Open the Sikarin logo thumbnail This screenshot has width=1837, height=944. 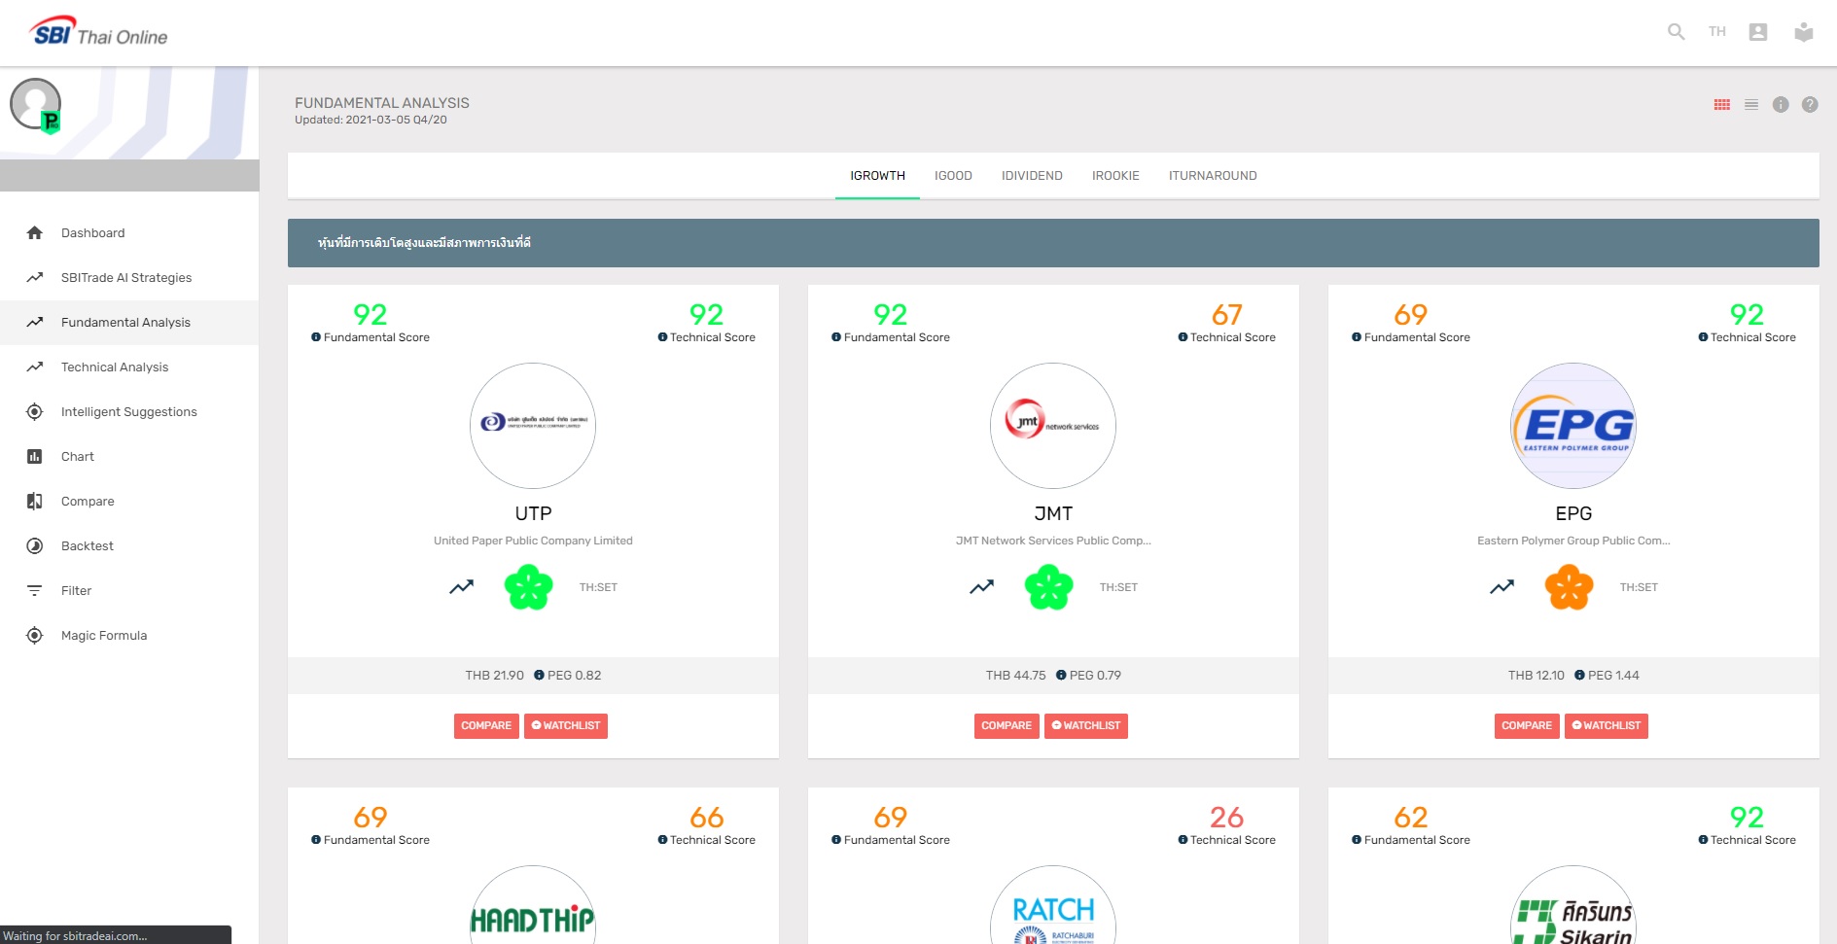(x=1573, y=905)
